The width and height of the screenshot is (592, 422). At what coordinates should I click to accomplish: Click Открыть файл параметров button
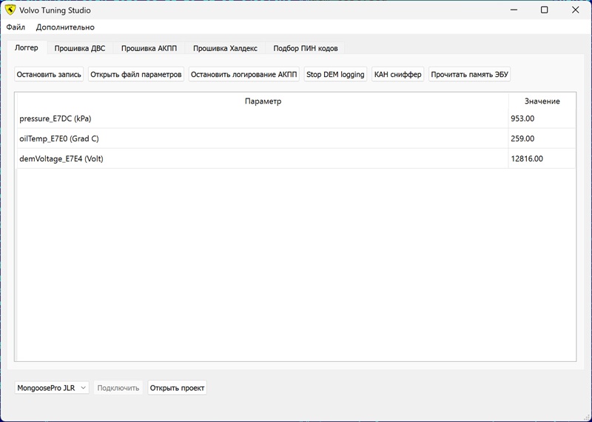pos(136,75)
